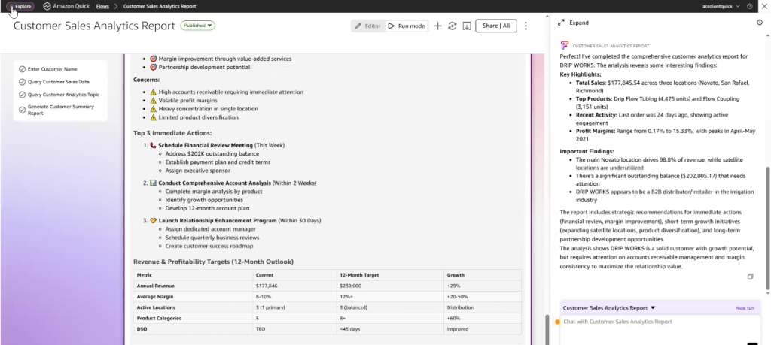
Task: Click check icon beside Generate Customer Summary Report
Action: tap(22, 110)
